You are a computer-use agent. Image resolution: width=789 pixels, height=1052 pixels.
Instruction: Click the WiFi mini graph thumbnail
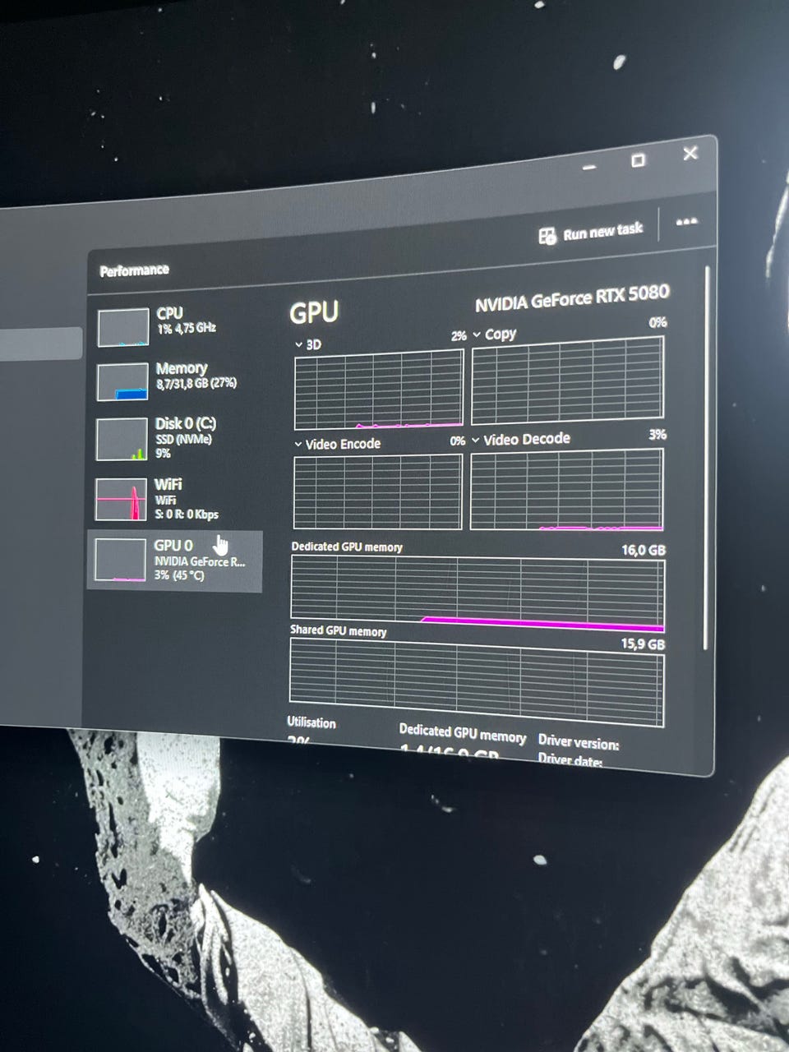tap(120, 500)
